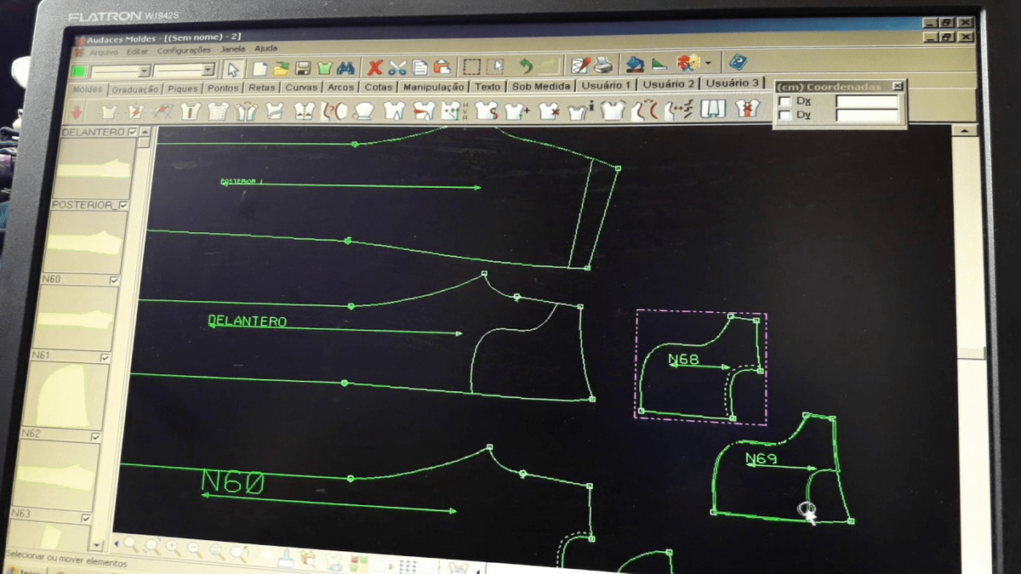Open the first line style dropdown
1021x574 pixels.
pyautogui.click(x=121, y=71)
